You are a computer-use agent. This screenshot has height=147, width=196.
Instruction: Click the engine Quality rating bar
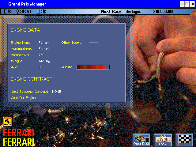tap(93, 67)
